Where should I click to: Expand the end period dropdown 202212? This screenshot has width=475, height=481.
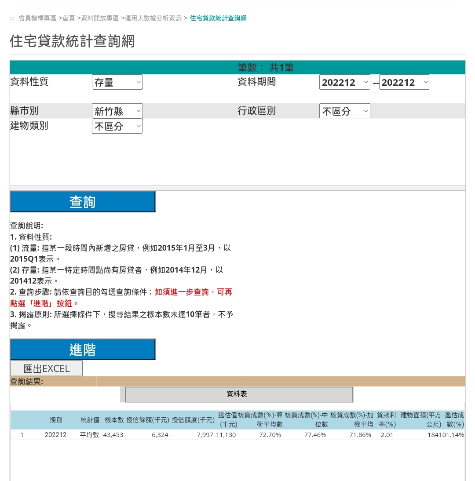pos(404,82)
